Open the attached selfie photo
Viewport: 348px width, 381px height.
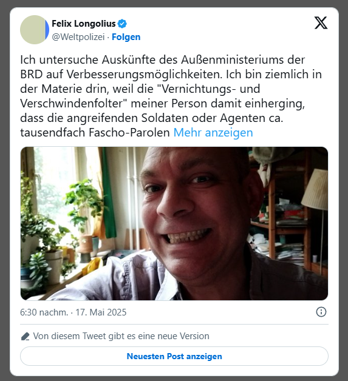click(174, 223)
